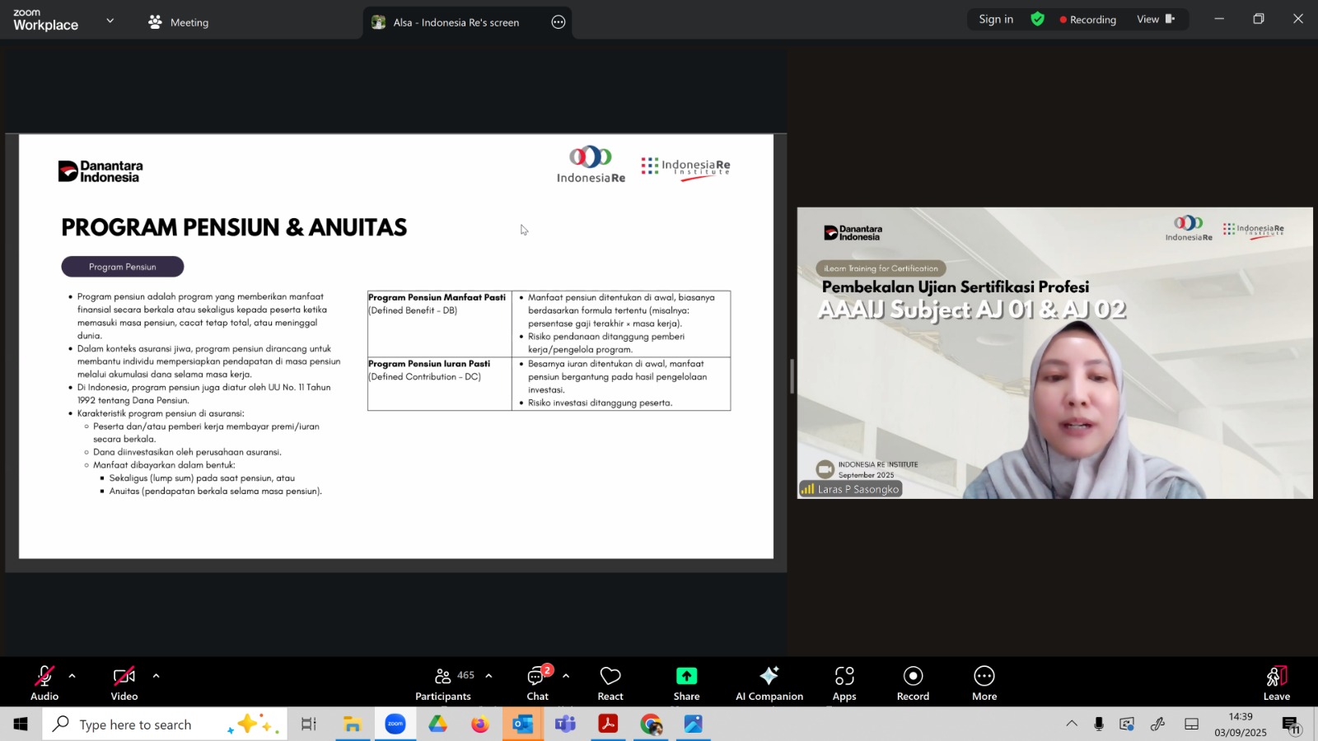Open Chat with unread messages
The width and height of the screenshot is (1318, 741).
[x=538, y=683]
